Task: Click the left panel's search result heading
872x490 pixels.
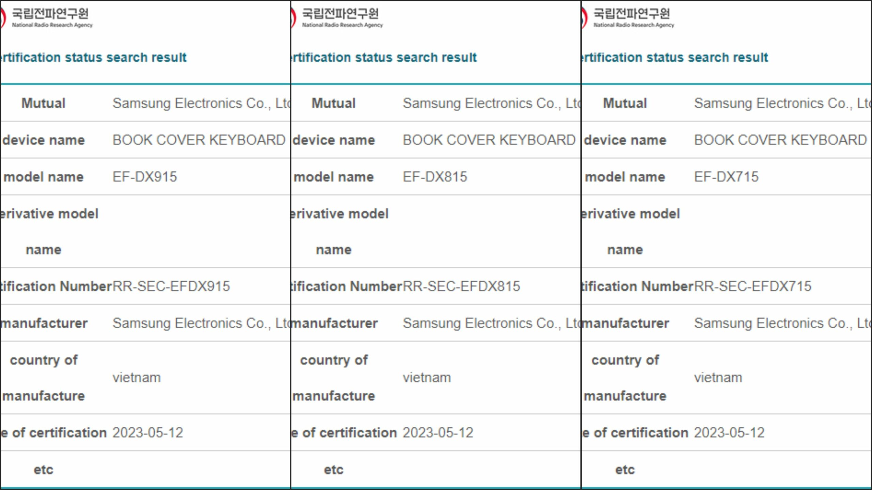Action: 94,58
